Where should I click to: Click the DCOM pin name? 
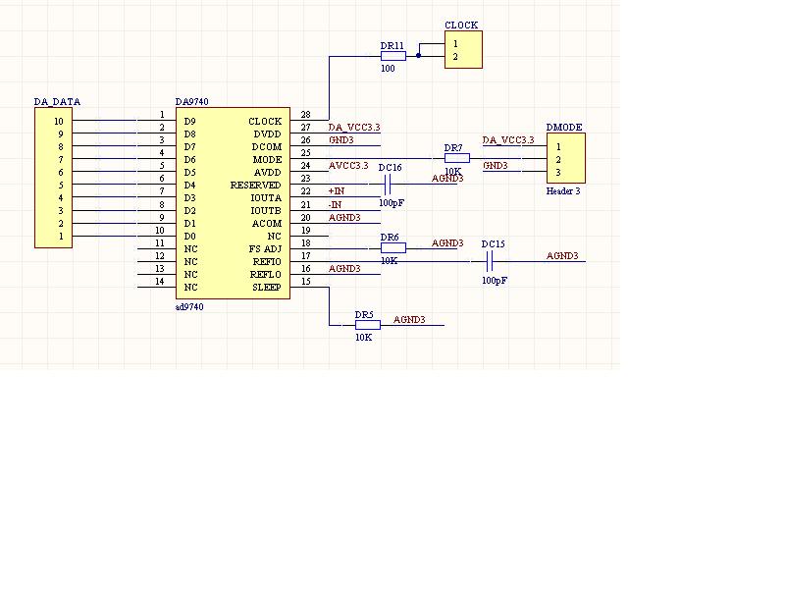[x=266, y=146]
